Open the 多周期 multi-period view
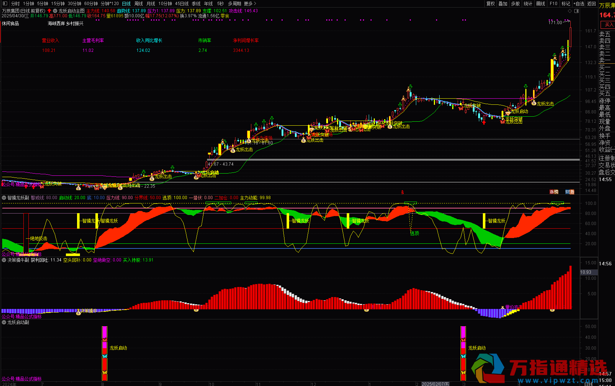Image resolution: width=615 pixels, height=386 pixels. [x=234, y=4]
